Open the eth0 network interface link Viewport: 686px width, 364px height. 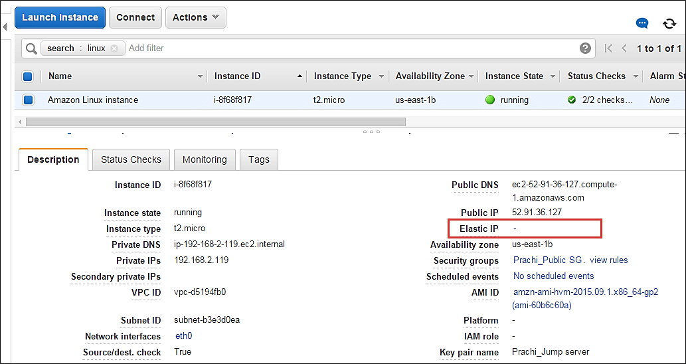(183, 336)
